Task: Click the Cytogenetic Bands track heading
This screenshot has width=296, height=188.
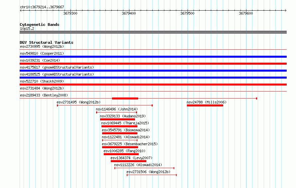Action: [40, 25]
